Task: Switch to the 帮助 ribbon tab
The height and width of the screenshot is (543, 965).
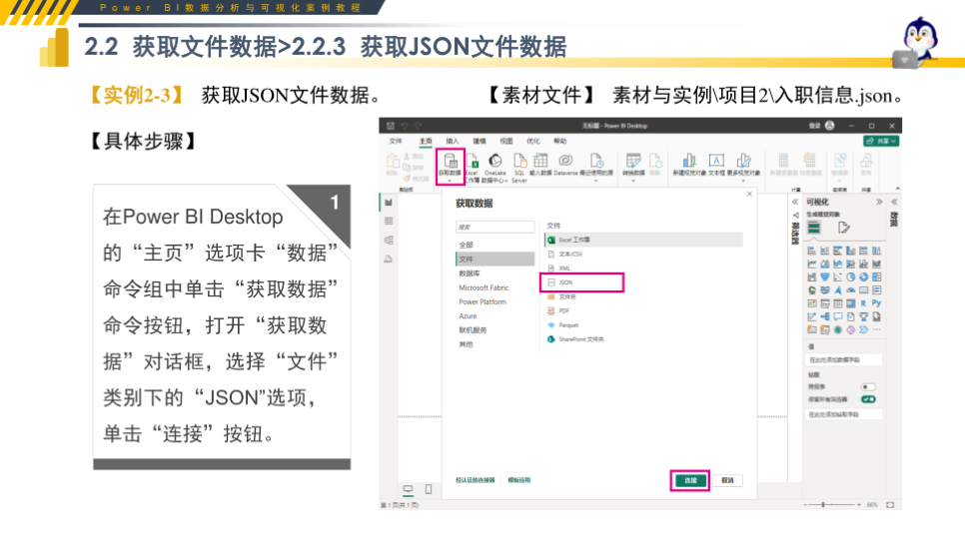Action: pos(560,142)
